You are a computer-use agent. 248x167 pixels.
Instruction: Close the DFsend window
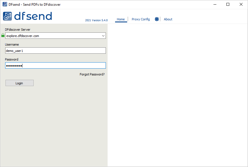coord(241,4)
